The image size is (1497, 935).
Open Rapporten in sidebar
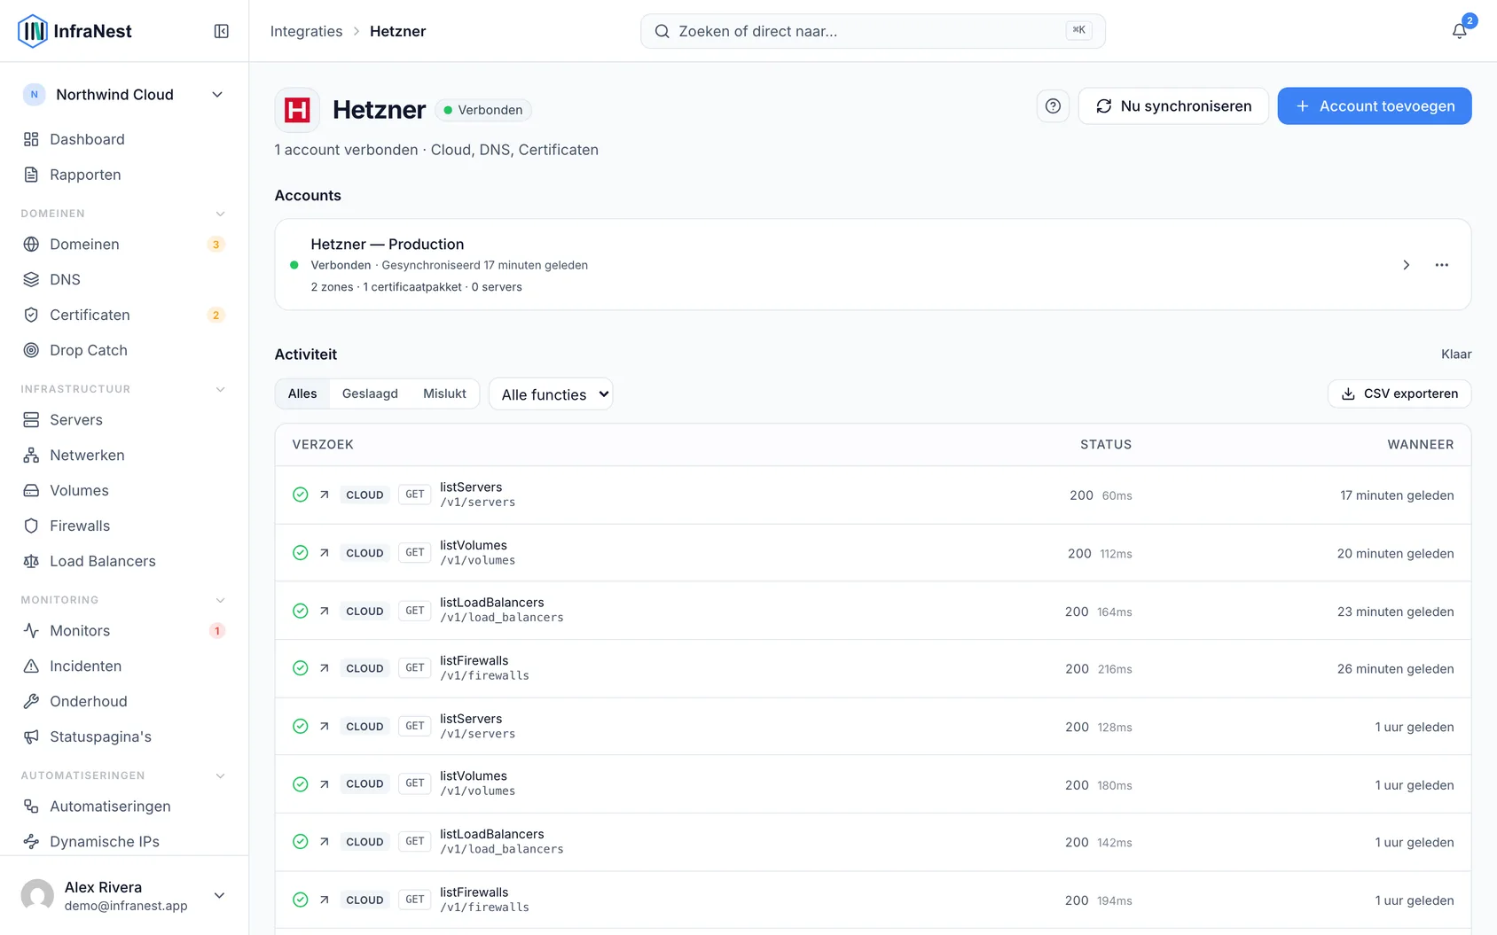click(124, 175)
